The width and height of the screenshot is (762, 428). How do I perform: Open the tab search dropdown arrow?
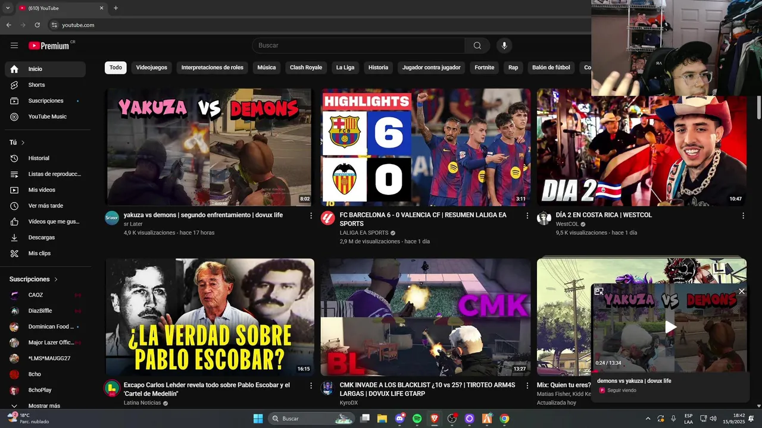8,8
